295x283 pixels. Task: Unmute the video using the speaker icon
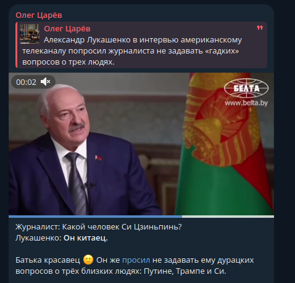pos(46,82)
